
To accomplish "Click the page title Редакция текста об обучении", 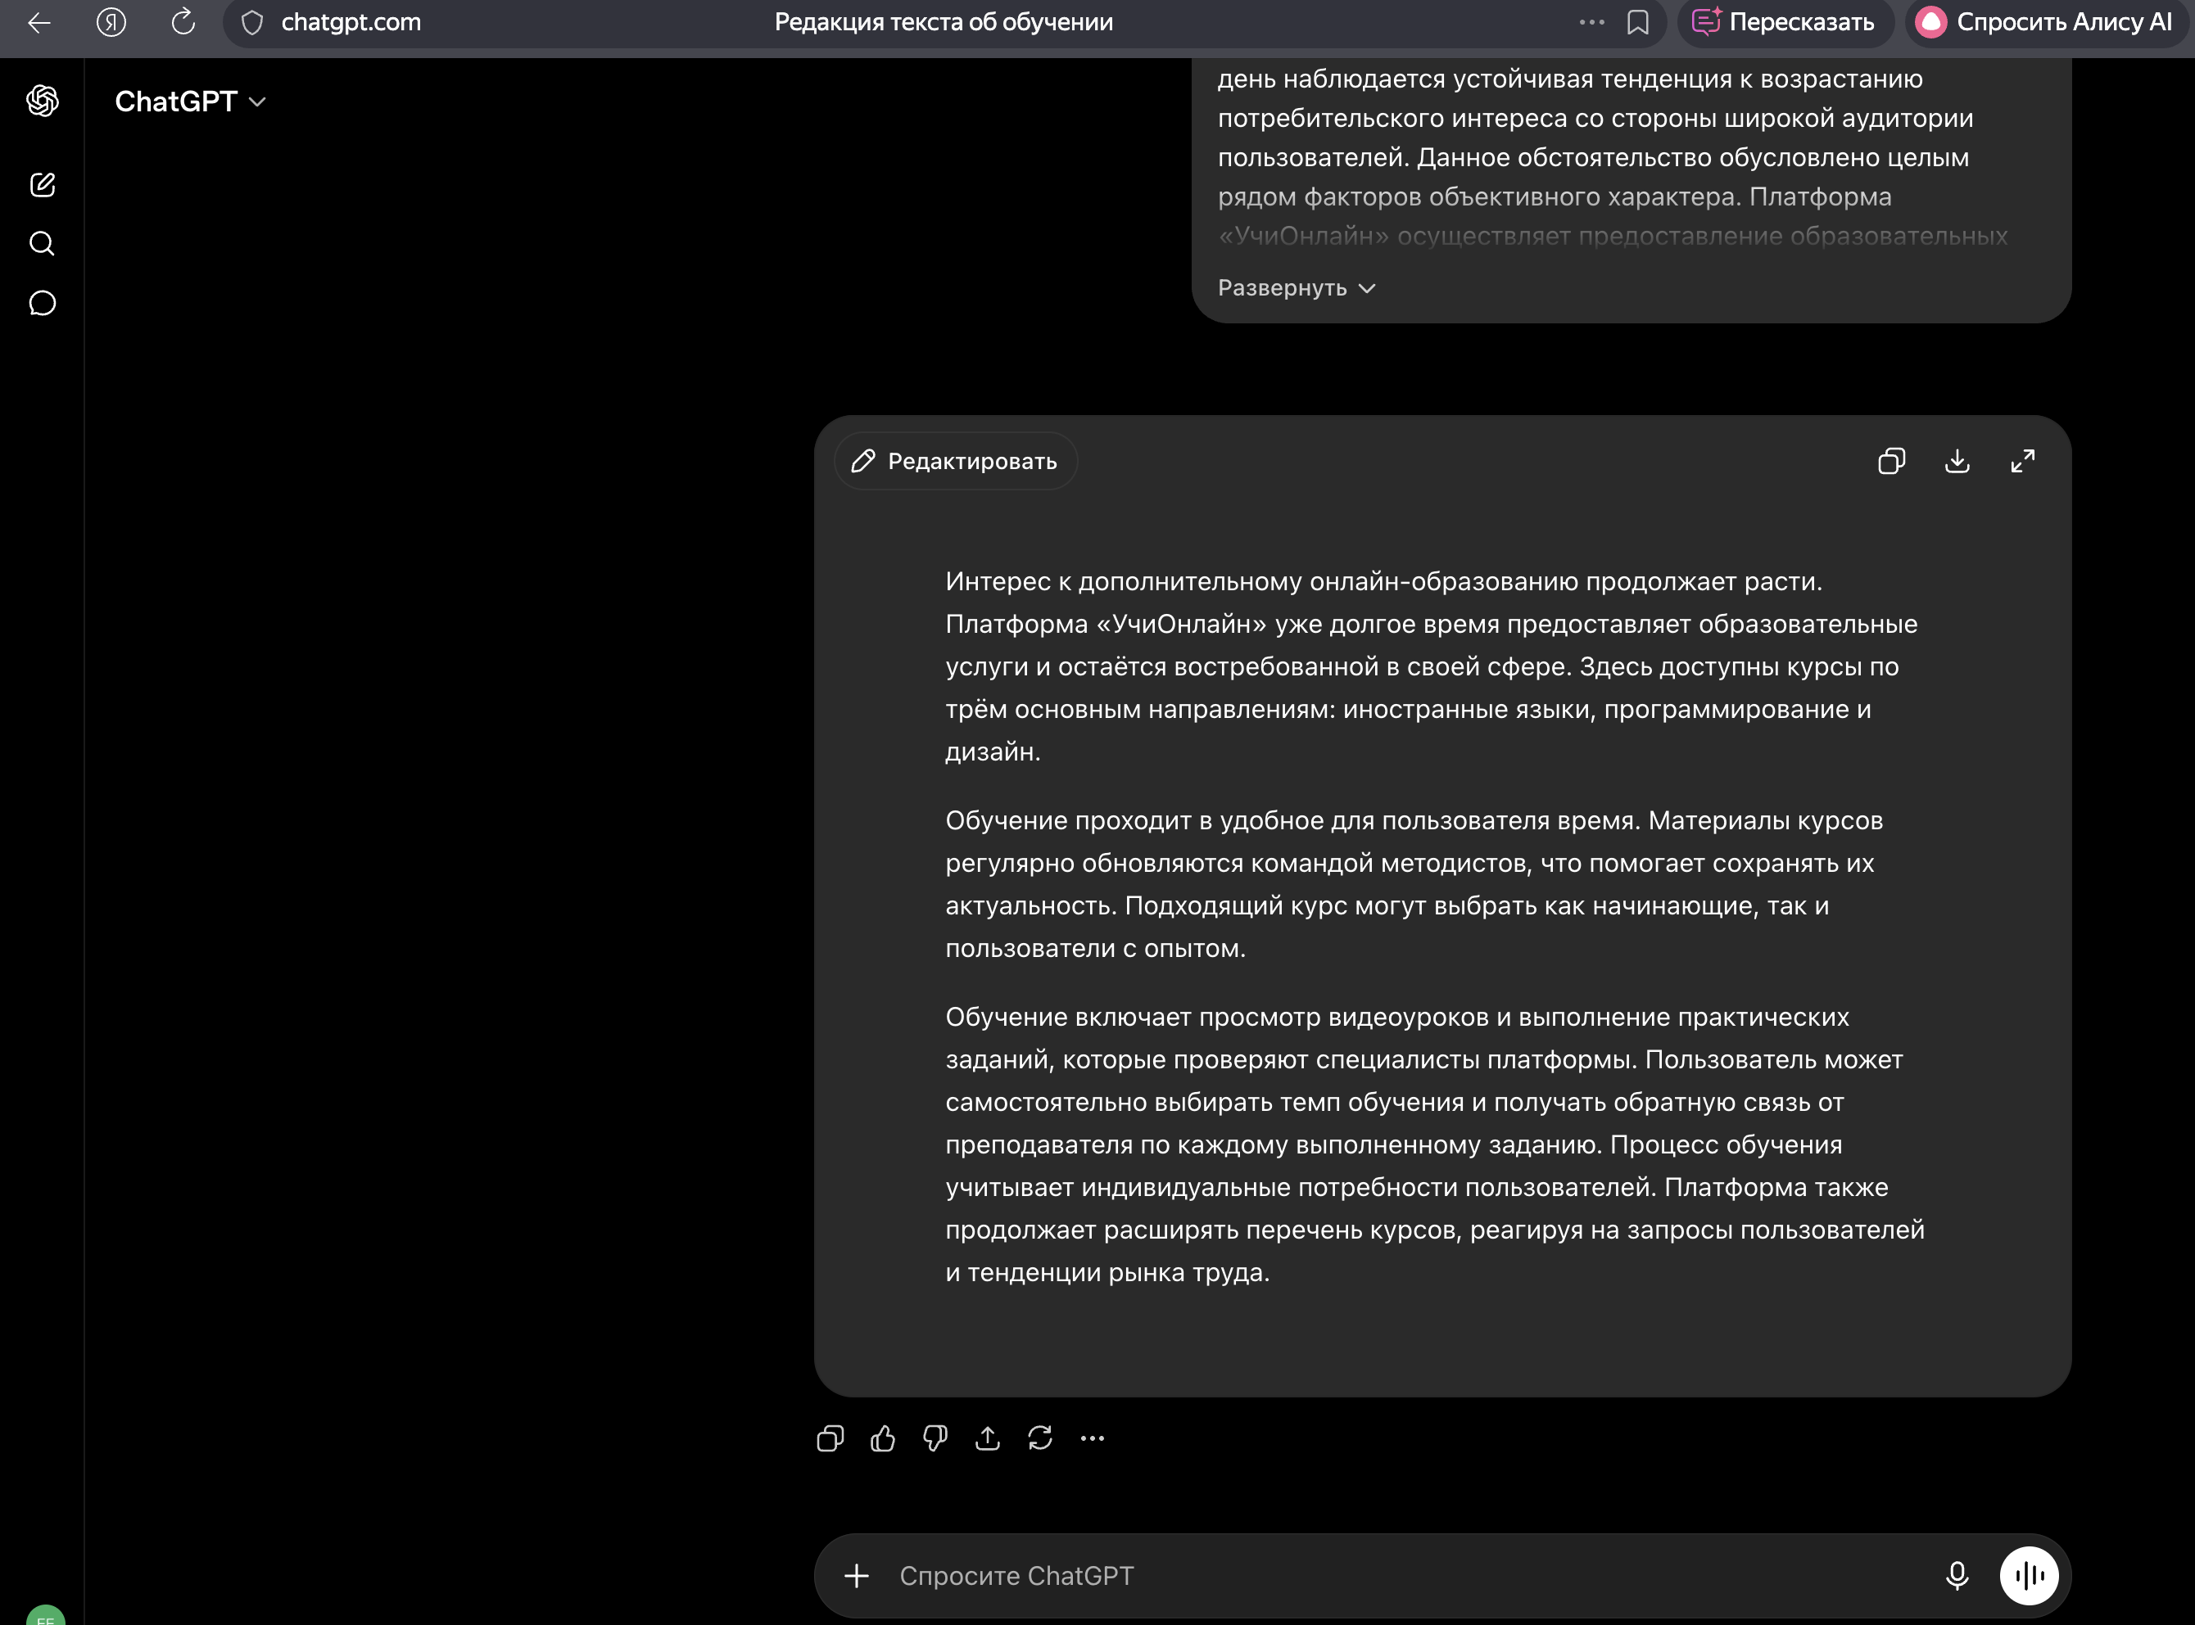I will point(944,21).
